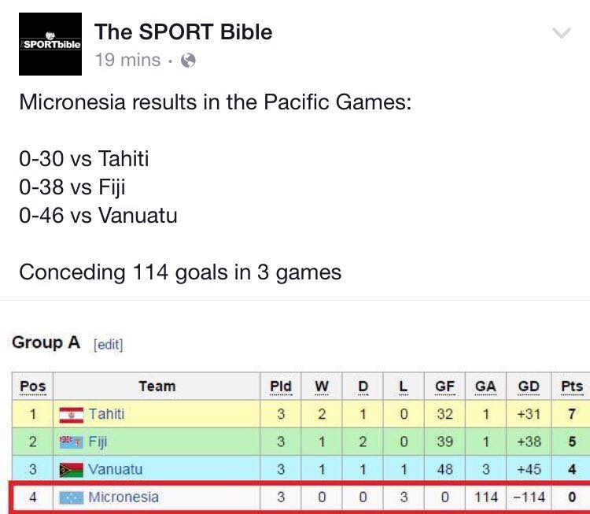Click the Pts column header
The image size is (590, 514).
point(572,386)
